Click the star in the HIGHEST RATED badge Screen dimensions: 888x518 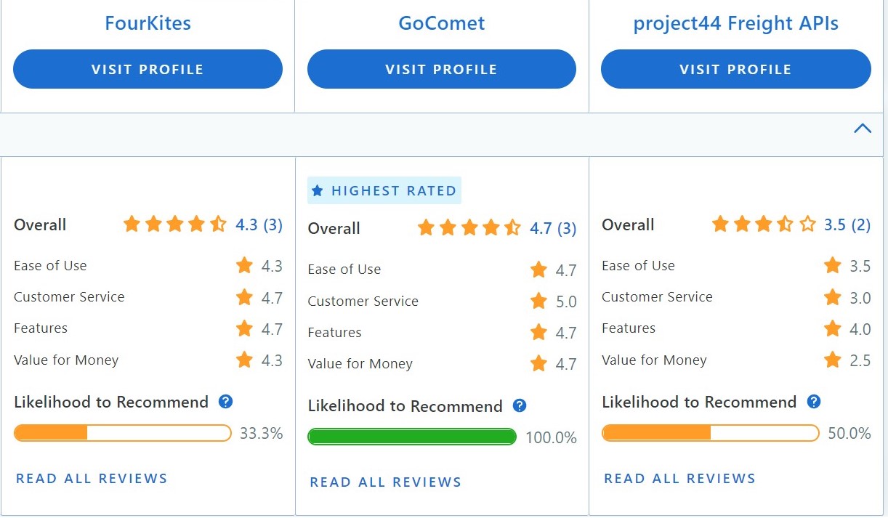pos(318,190)
